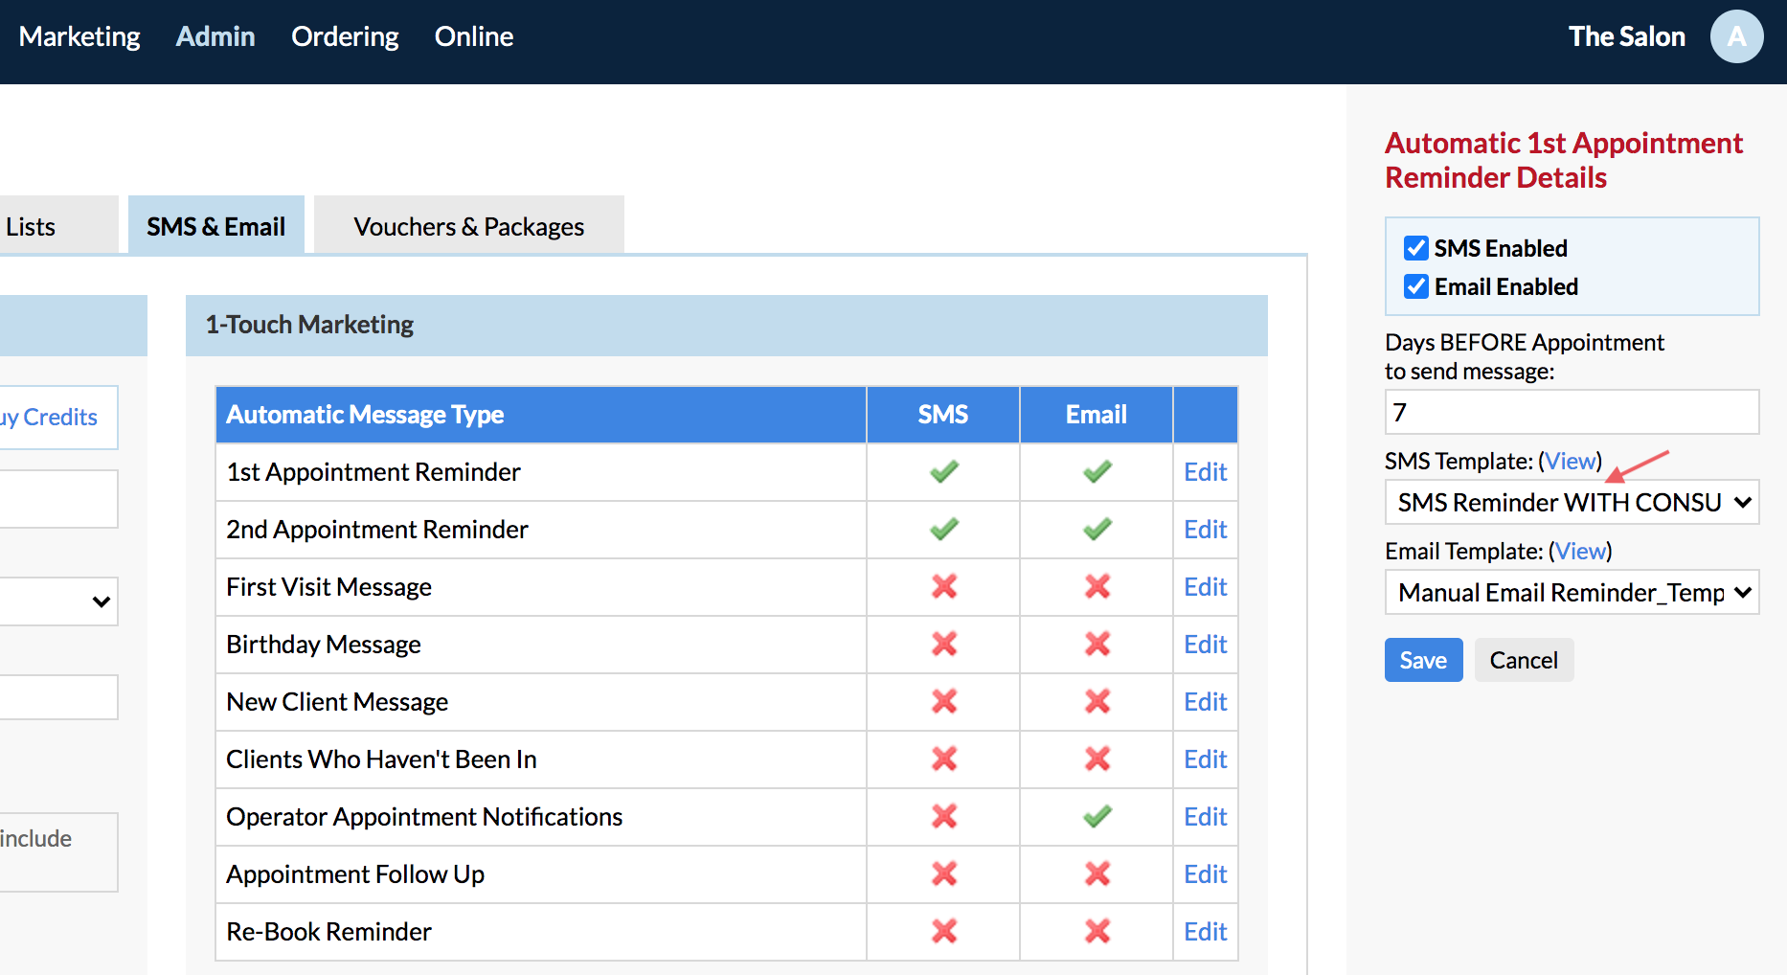Screen dimensions: 1787x975
Task: Edit Birthday Message
Action: tap(1205, 645)
